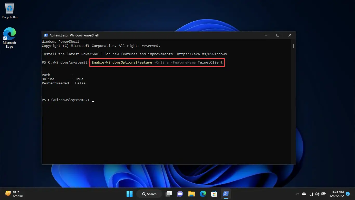Click the '-Online' parameter in the command
The image size is (355, 200).
(161, 63)
